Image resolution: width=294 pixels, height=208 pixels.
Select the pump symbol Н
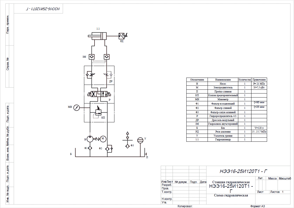[x=90, y=139]
